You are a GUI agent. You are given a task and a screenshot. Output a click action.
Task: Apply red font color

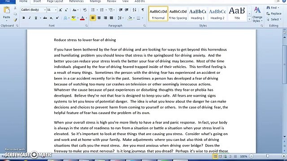tap(82, 18)
